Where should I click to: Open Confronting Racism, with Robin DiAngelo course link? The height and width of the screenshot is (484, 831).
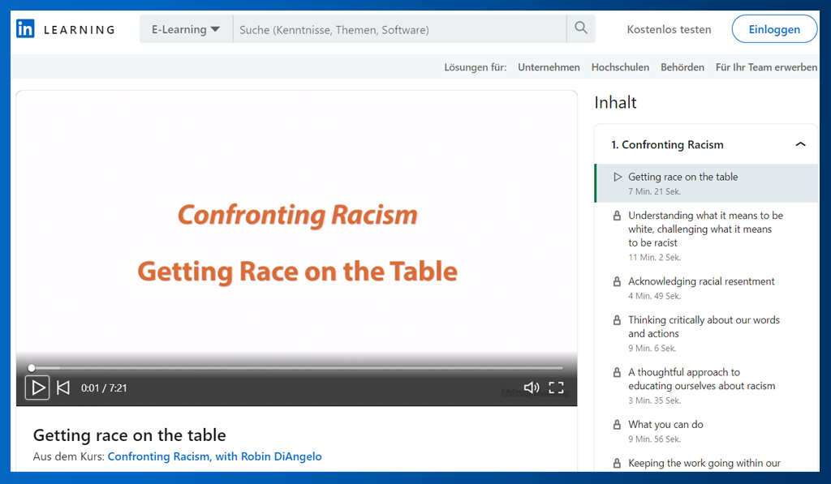214,456
